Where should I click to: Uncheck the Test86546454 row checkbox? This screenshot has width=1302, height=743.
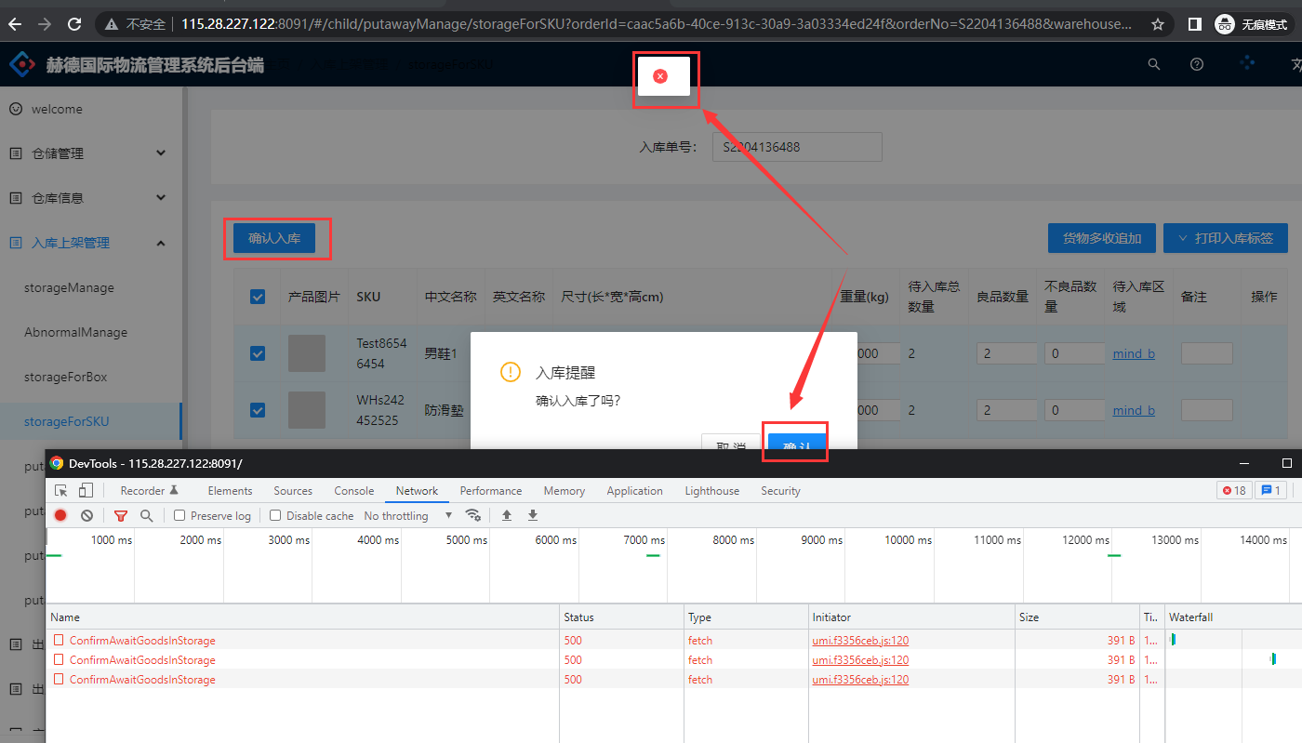258,353
